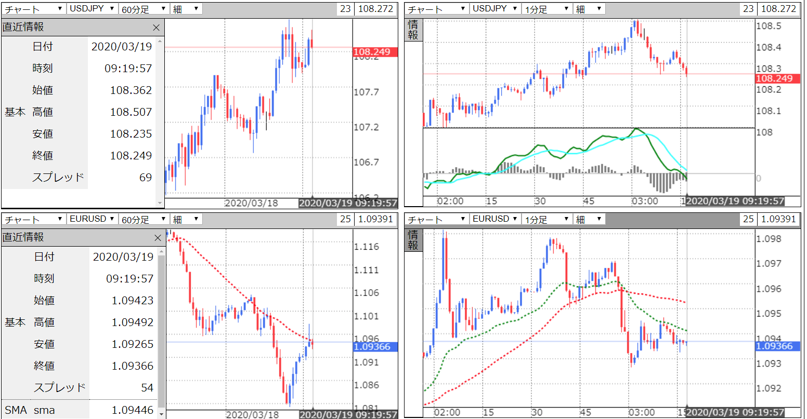807x419 pixels.
Task: Click the 108.272 rate box above the USDJPY 1分足 chart
Action: pos(778,9)
